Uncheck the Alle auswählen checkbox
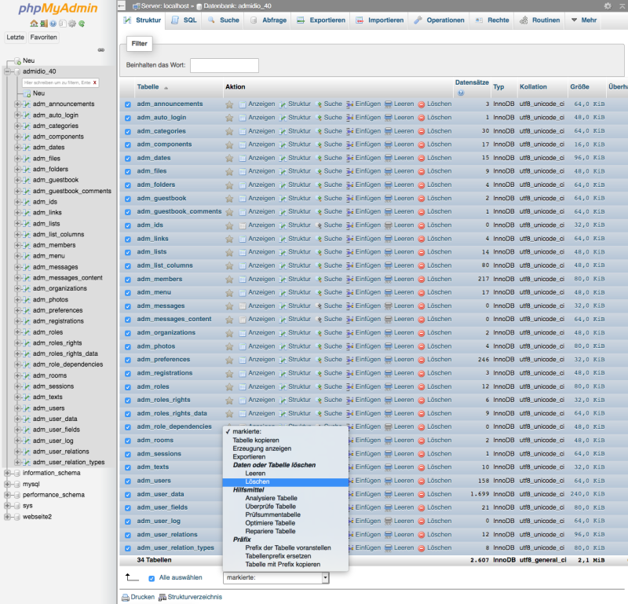The height and width of the screenshot is (604, 628). [x=150, y=577]
